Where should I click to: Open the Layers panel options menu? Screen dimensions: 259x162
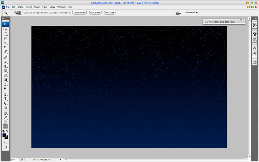243,23
